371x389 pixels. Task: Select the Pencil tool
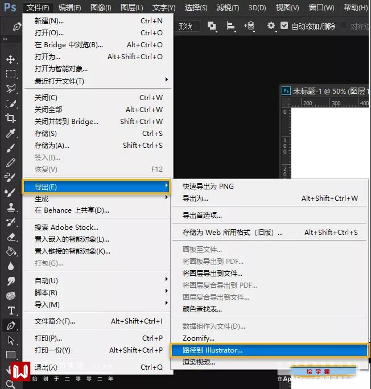[x=10, y=163]
